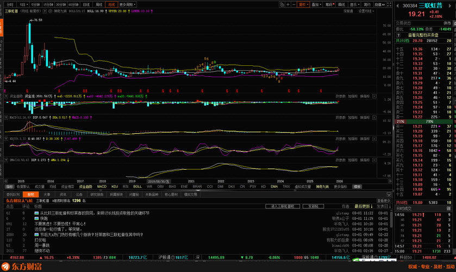
Task: Open the 复权 dropdown
Action: click(x=304, y=4)
